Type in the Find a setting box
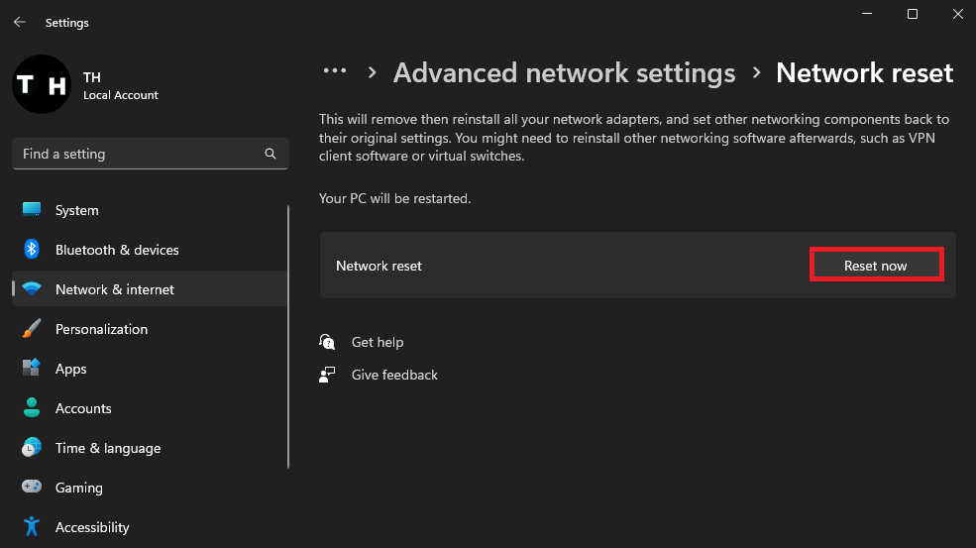Image resolution: width=976 pixels, height=548 pixels. [139, 154]
